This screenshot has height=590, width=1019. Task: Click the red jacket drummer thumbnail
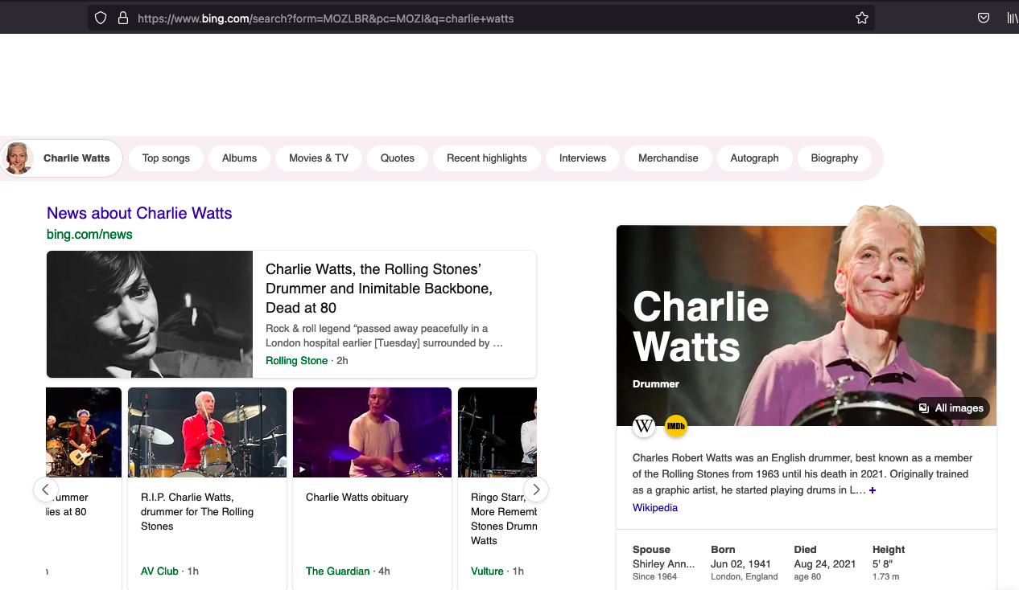click(x=208, y=432)
